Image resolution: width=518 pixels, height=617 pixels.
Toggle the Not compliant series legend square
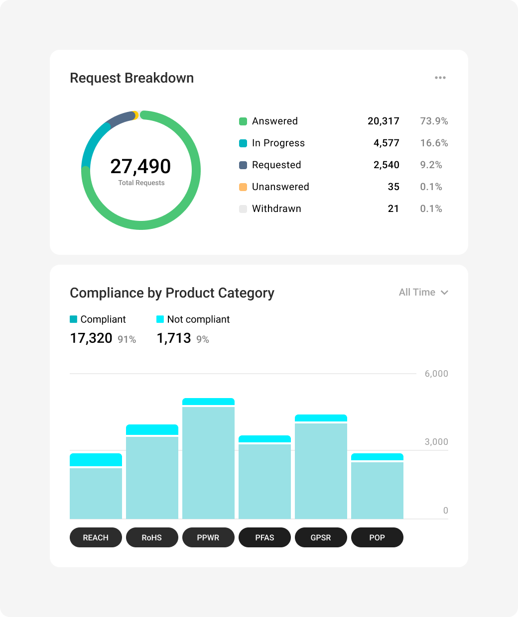pyautogui.click(x=160, y=319)
